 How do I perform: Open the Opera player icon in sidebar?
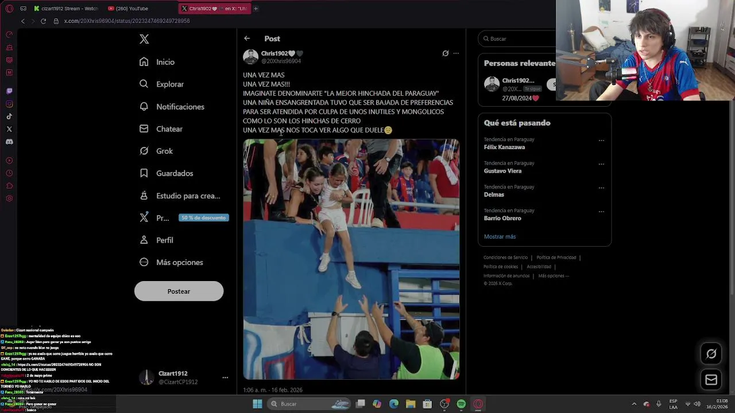point(9,161)
